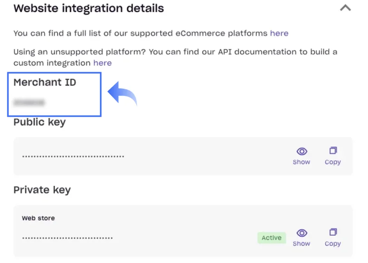Select the blurred Merchant ID value
This screenshot has height=263, width=368.
pos(29,103)
